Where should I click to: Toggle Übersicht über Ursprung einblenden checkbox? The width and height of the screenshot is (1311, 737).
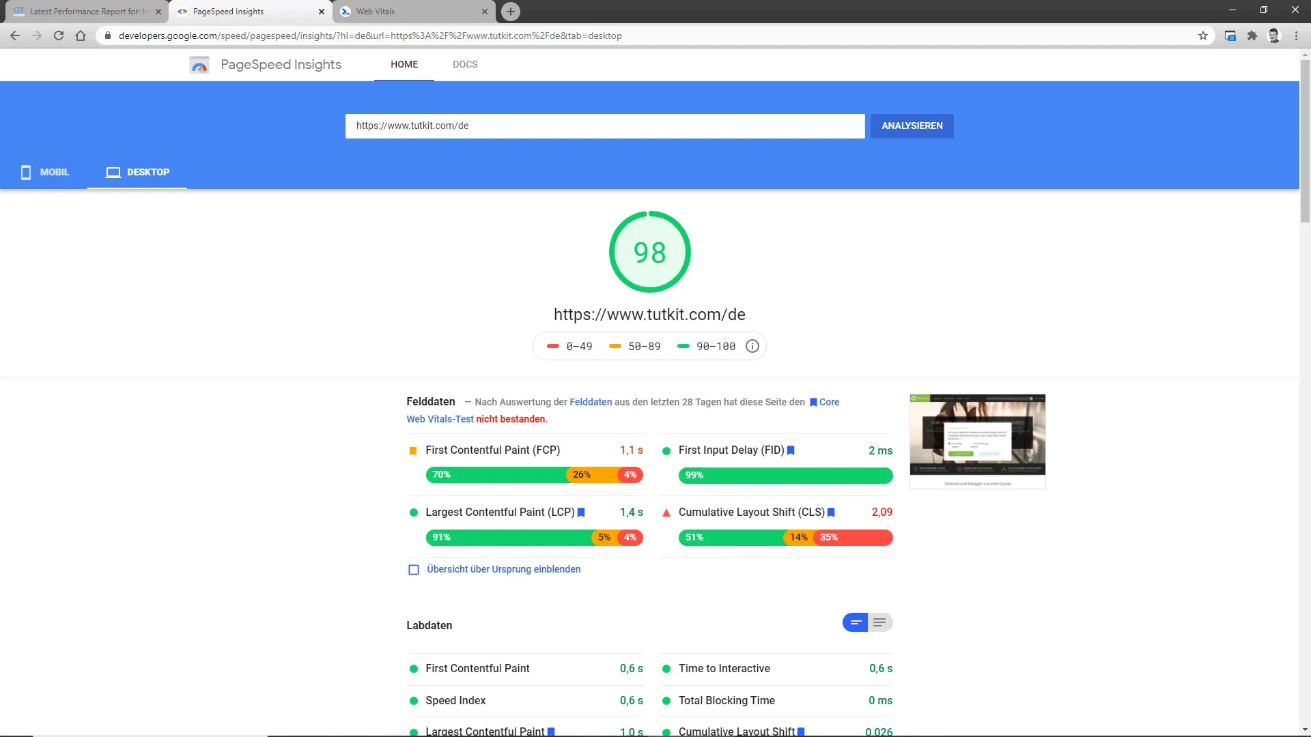click(414, 570)
